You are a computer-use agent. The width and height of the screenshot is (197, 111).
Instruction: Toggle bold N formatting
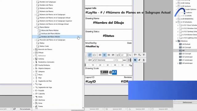pos(135,60)
